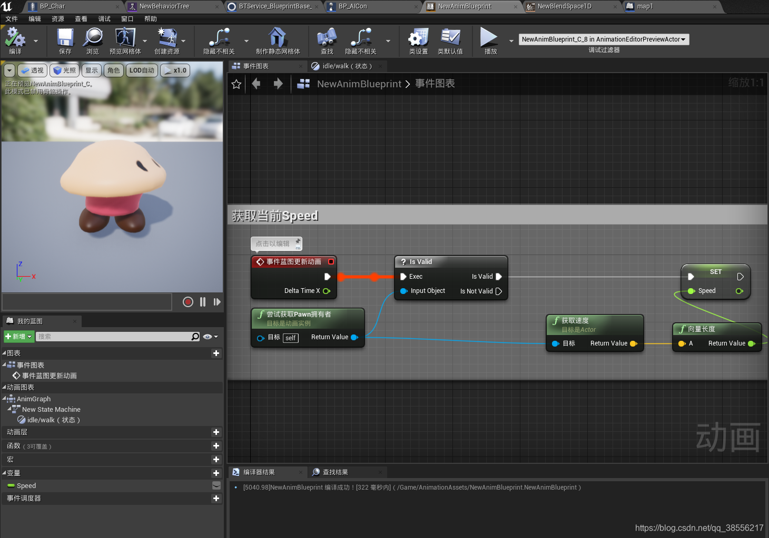Image resolution: width=769 pixels, height=538 pixels.
Task: Toggle the Perspective (透视) viewport button
Action: coord(32,70)
